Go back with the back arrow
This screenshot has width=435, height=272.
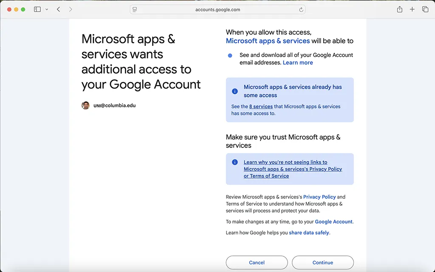click(x=58, y=9)
